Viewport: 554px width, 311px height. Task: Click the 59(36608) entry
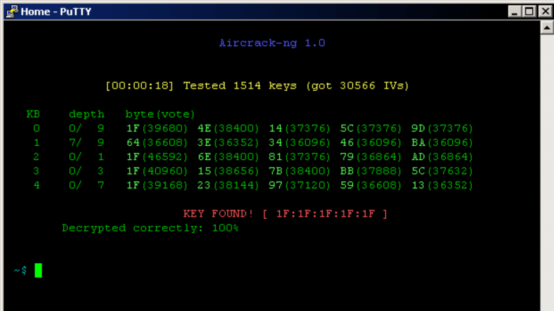pyautogui.click(x=371, y=185)
